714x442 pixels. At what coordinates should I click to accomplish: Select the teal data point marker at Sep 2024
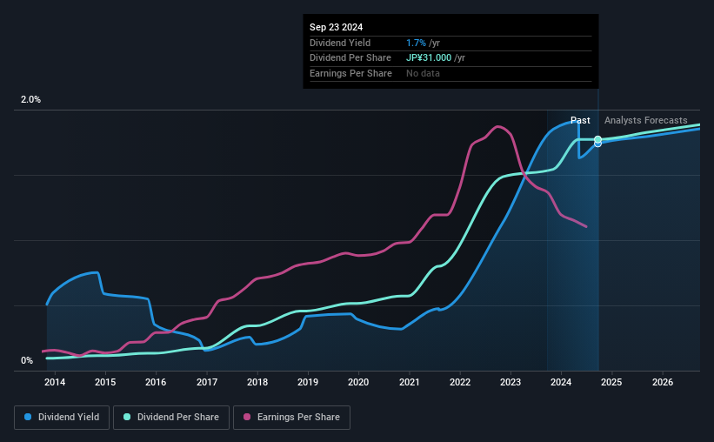click(x=597, y=139)
